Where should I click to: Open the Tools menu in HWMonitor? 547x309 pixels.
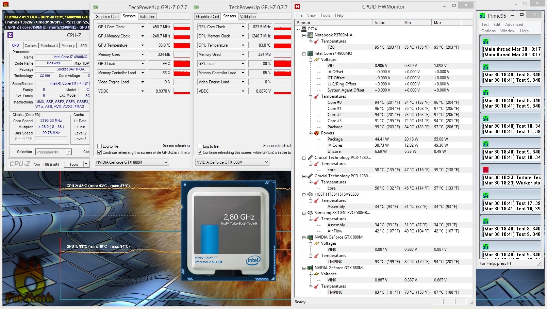tap(325, 15)
